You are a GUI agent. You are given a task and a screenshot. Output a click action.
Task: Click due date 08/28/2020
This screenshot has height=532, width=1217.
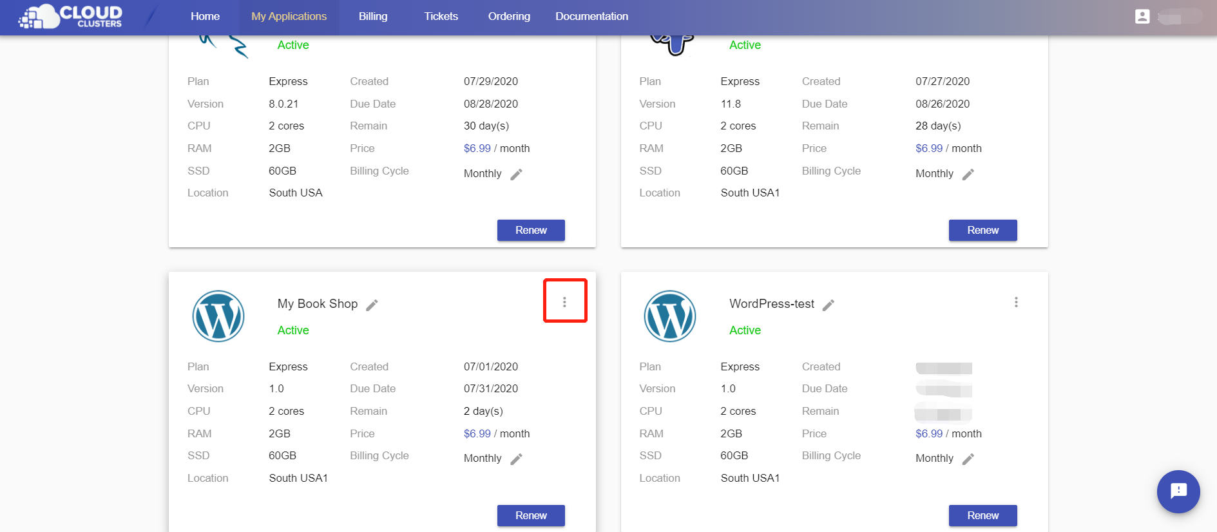click(491, 104)
